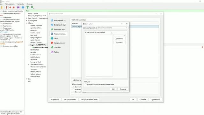Expand the Standing Fleet tree node

26,20
